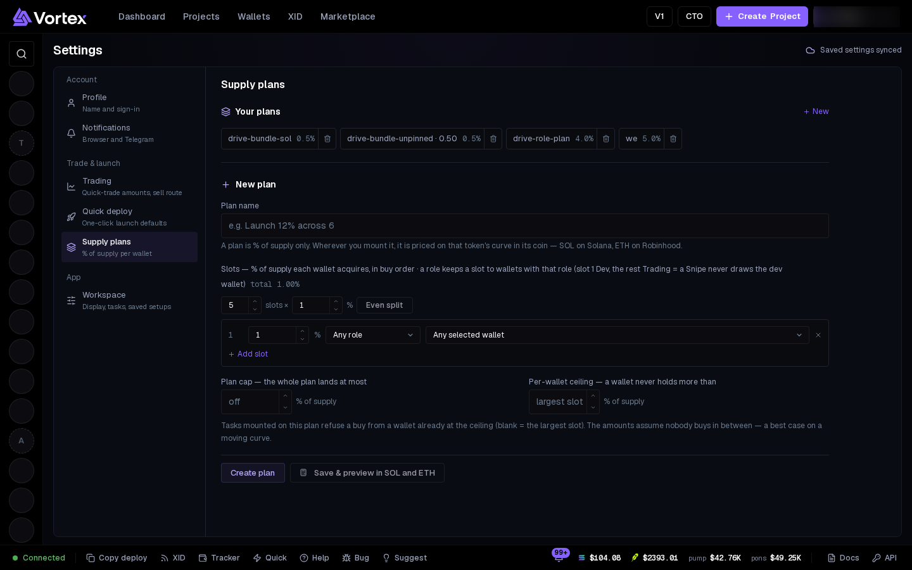The image size is (912, 570).
Task: Increase the percent-per-slot stepper
Action: (x=336, y=301)
